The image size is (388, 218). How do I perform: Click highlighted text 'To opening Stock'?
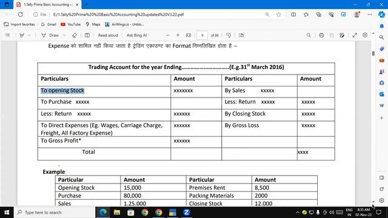(62, 90)
